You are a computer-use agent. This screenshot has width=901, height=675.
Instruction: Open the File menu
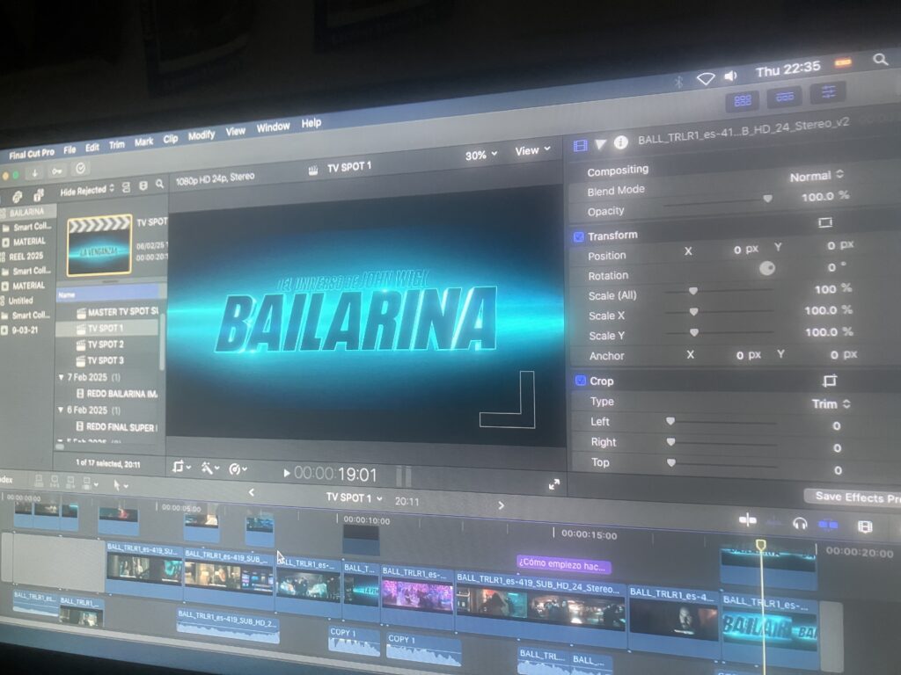pos(70,149)
